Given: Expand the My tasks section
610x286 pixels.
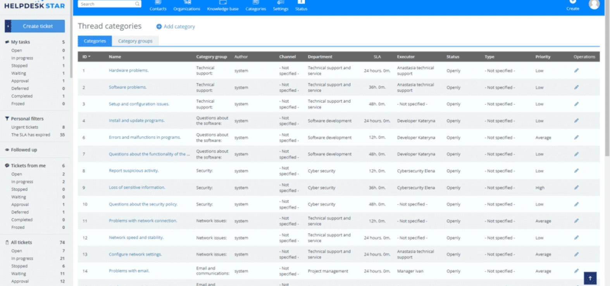Looking at the screenshot, I should (x=20, y=42).
